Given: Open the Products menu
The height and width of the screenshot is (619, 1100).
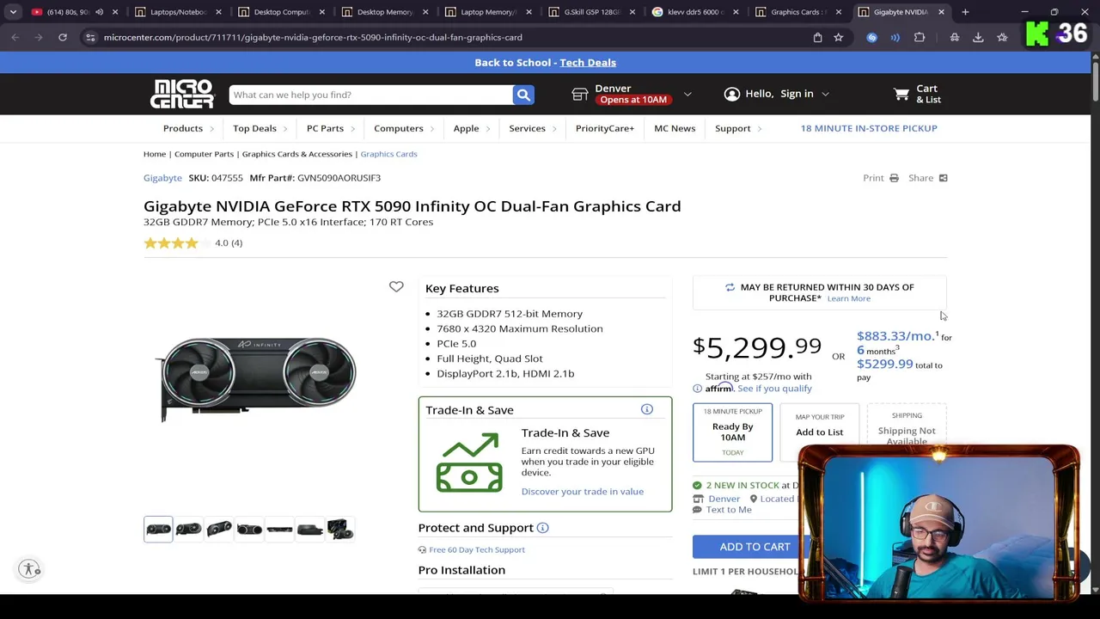Looking at the screenshot, I should (x=187, y=128).
